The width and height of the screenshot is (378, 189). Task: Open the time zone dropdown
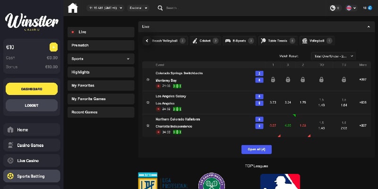click(x=105, y=8)
